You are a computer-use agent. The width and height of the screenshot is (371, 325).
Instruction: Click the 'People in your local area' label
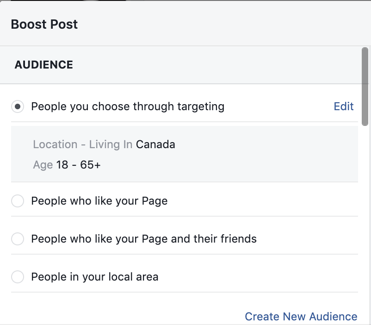94,277
